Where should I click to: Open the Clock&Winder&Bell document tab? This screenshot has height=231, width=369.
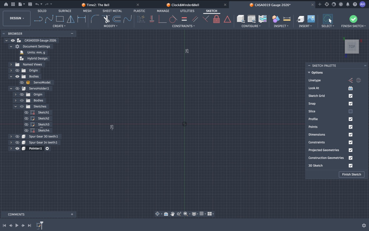185,5
